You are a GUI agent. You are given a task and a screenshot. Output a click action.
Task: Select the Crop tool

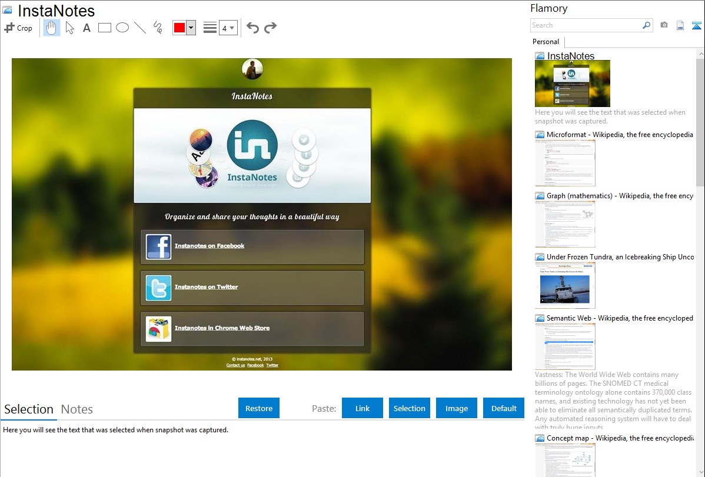[18, 28]
